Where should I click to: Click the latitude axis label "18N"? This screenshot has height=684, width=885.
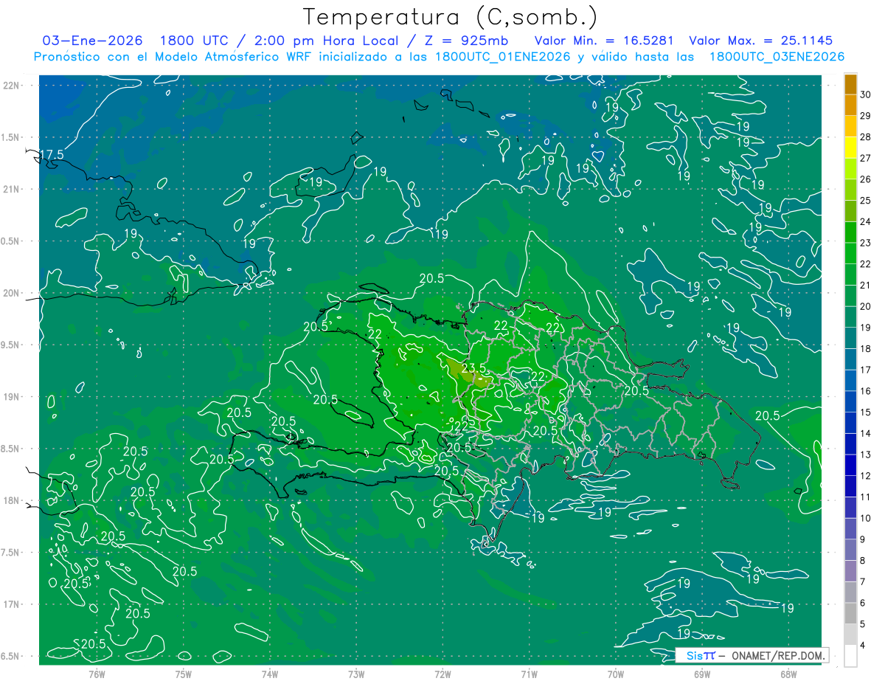(x=12, y=500)
